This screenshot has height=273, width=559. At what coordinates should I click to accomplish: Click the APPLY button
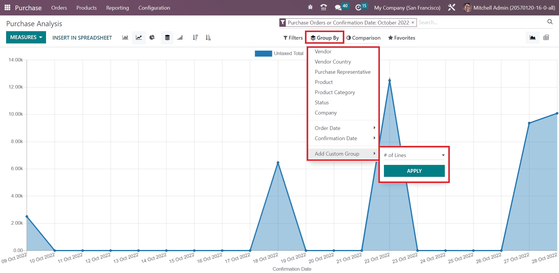click(414, 171)
